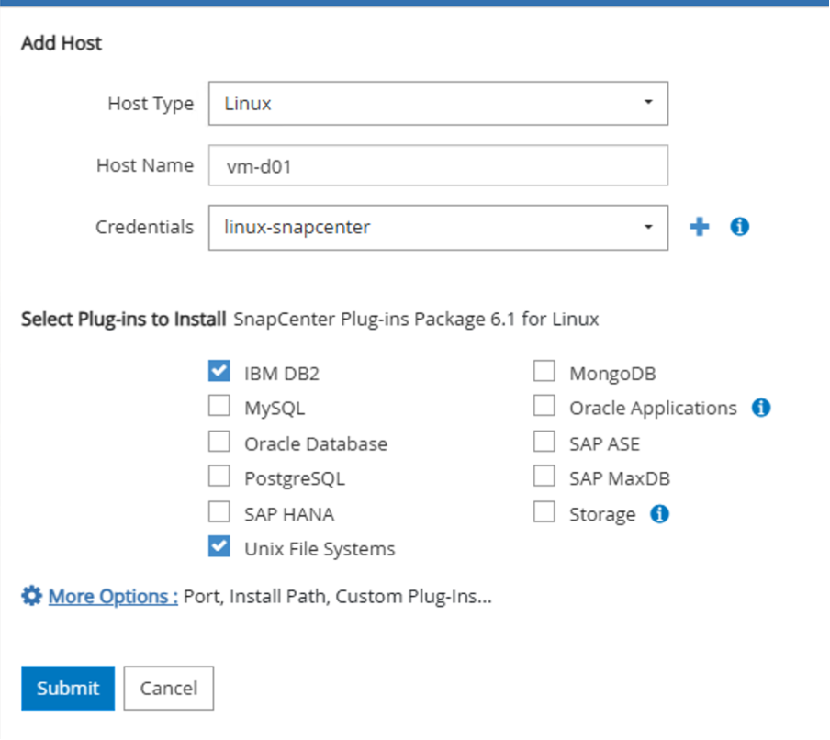Click the plus icon to add credentials

[700, 227]
